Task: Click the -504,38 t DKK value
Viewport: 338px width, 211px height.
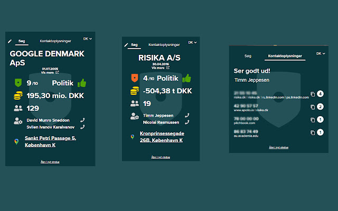Action: [167, 91]
